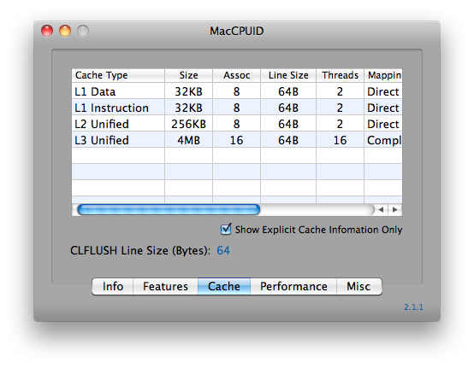Click the Assoc column header
Screen dimensions: 474x368
(x=236, y=75)
